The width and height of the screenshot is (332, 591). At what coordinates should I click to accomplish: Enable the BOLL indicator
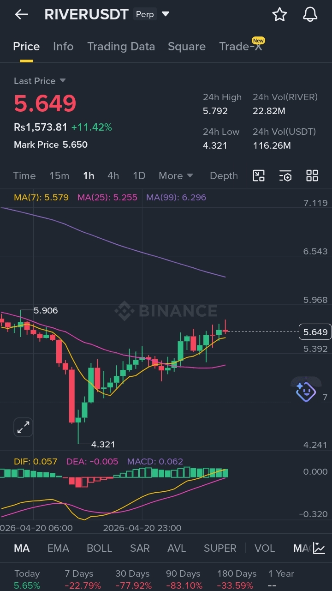tap(100, 549)
